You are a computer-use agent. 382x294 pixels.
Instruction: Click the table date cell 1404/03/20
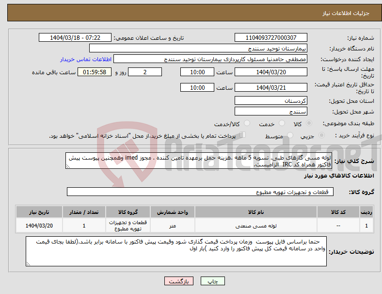coord(39,226)
